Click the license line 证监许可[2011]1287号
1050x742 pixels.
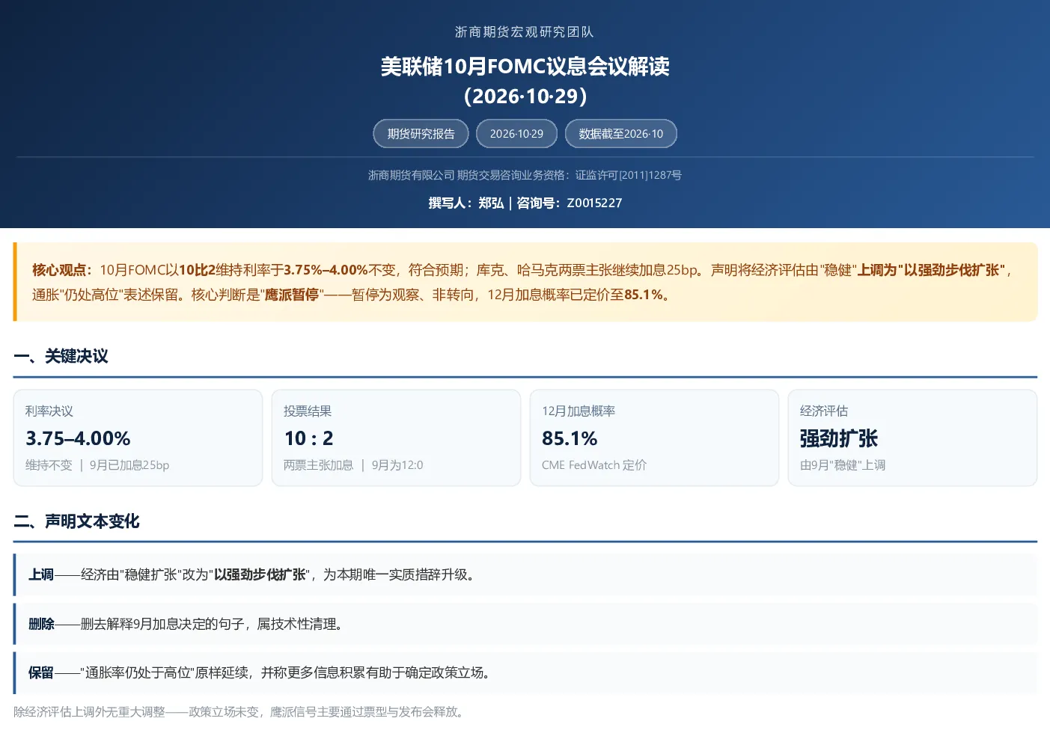(628, 175)
